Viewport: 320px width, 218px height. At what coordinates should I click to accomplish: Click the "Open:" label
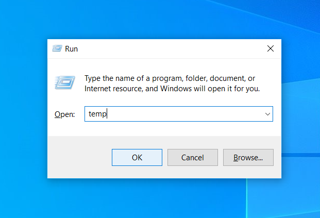click(65, 114)
